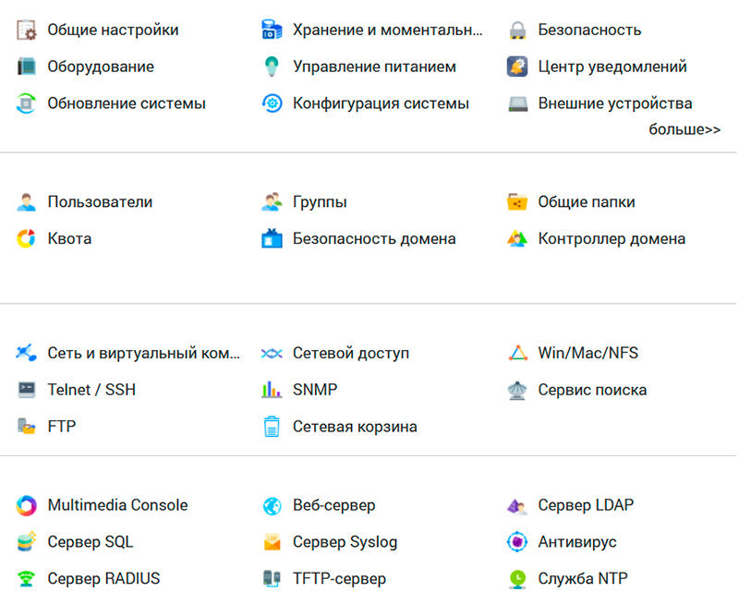The image size is (739, 604).
Task: Open Служба NTP settings
Action: [583, 579]
